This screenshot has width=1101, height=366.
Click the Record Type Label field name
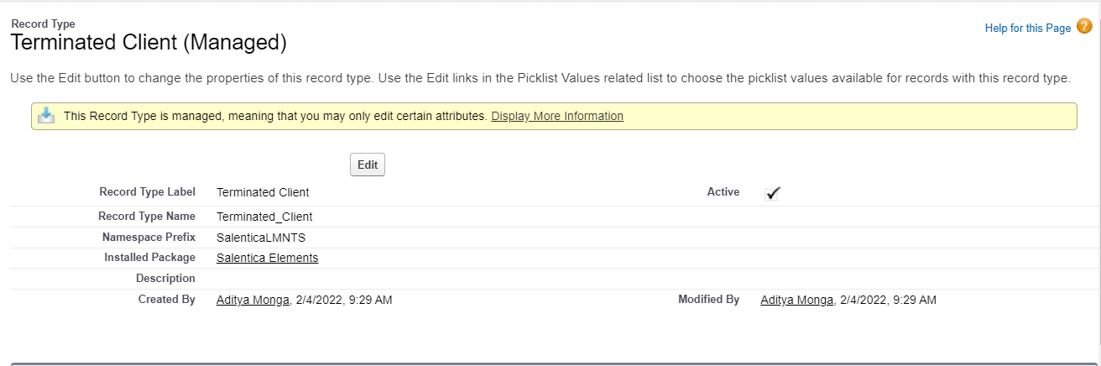click(x=147, y=192)
